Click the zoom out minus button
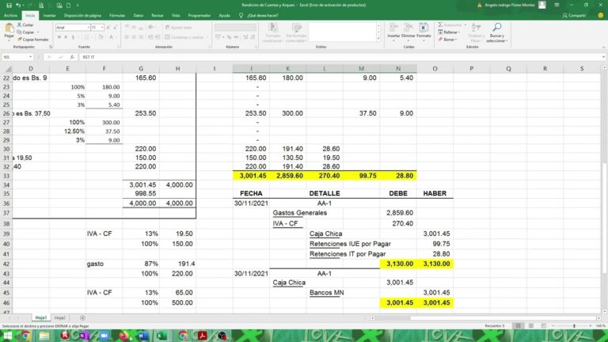 553,325
